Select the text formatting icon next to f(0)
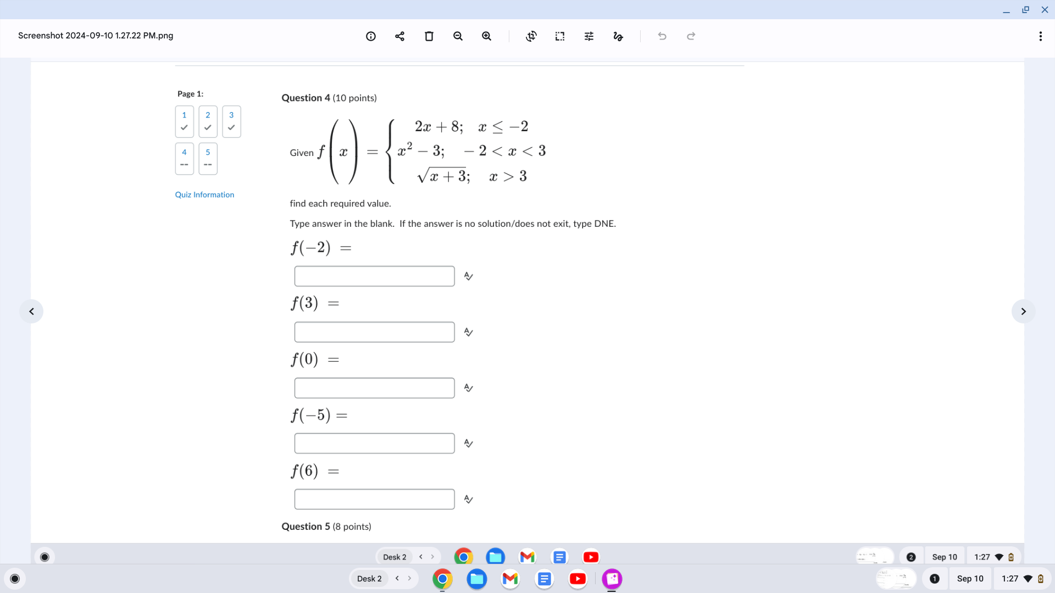The image size is (1055, 593). [468, 387]
